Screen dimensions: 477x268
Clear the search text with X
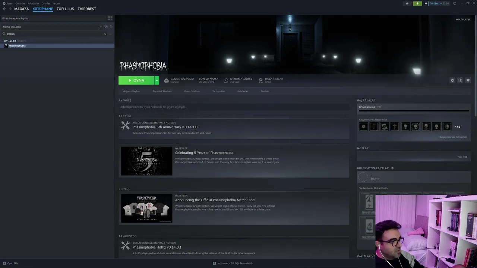105,34
